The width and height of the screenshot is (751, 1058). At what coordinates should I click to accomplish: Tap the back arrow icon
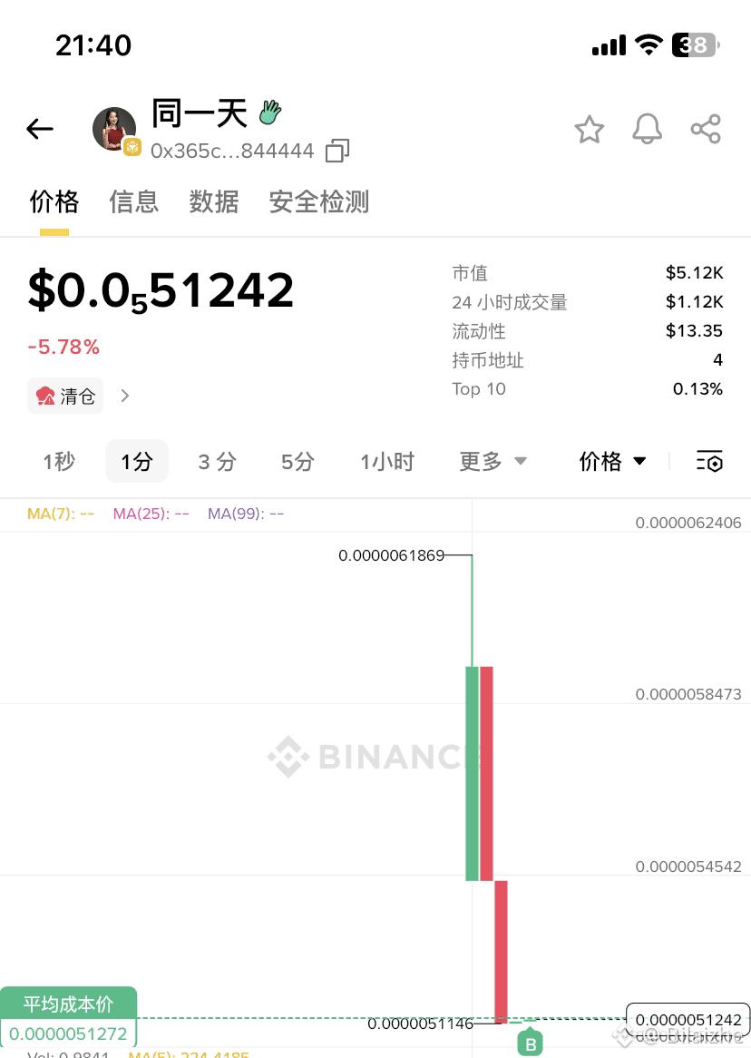pyautogui.click(x=40, y=130)
